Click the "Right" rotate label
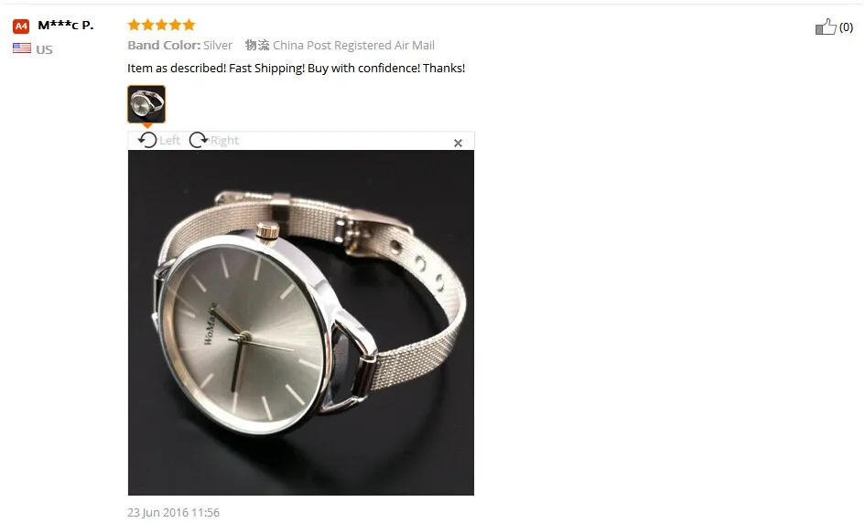Viewport: 865px width, 523px height. [x=224, y=141]
